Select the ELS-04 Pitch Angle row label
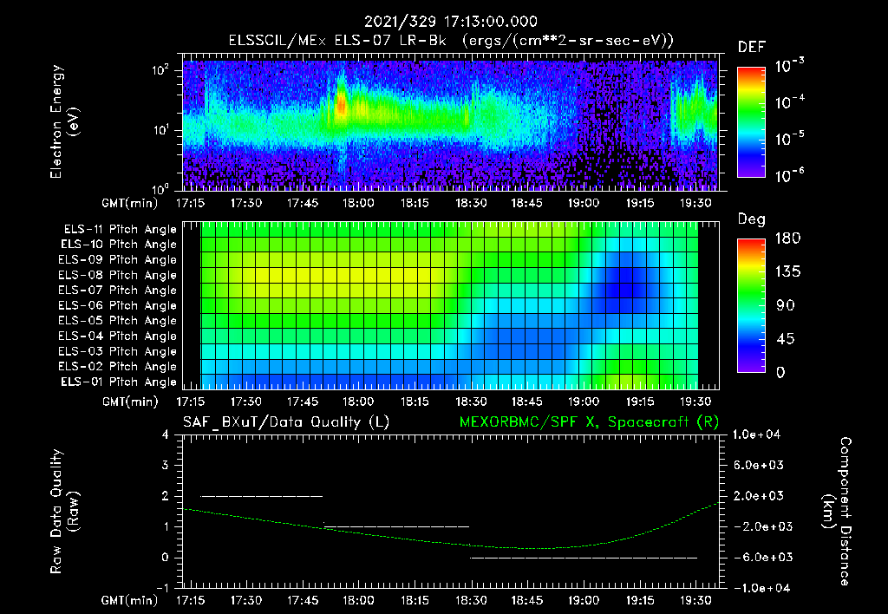This screenshot has width=888, height=614. pyautogui.click(x=118, y=336)
